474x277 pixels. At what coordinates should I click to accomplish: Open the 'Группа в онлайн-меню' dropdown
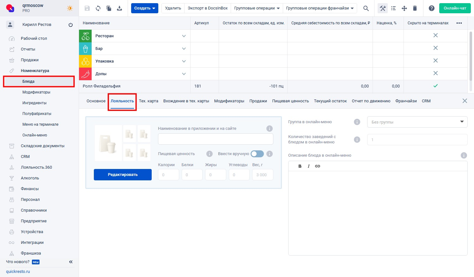(x=417, y=122)
